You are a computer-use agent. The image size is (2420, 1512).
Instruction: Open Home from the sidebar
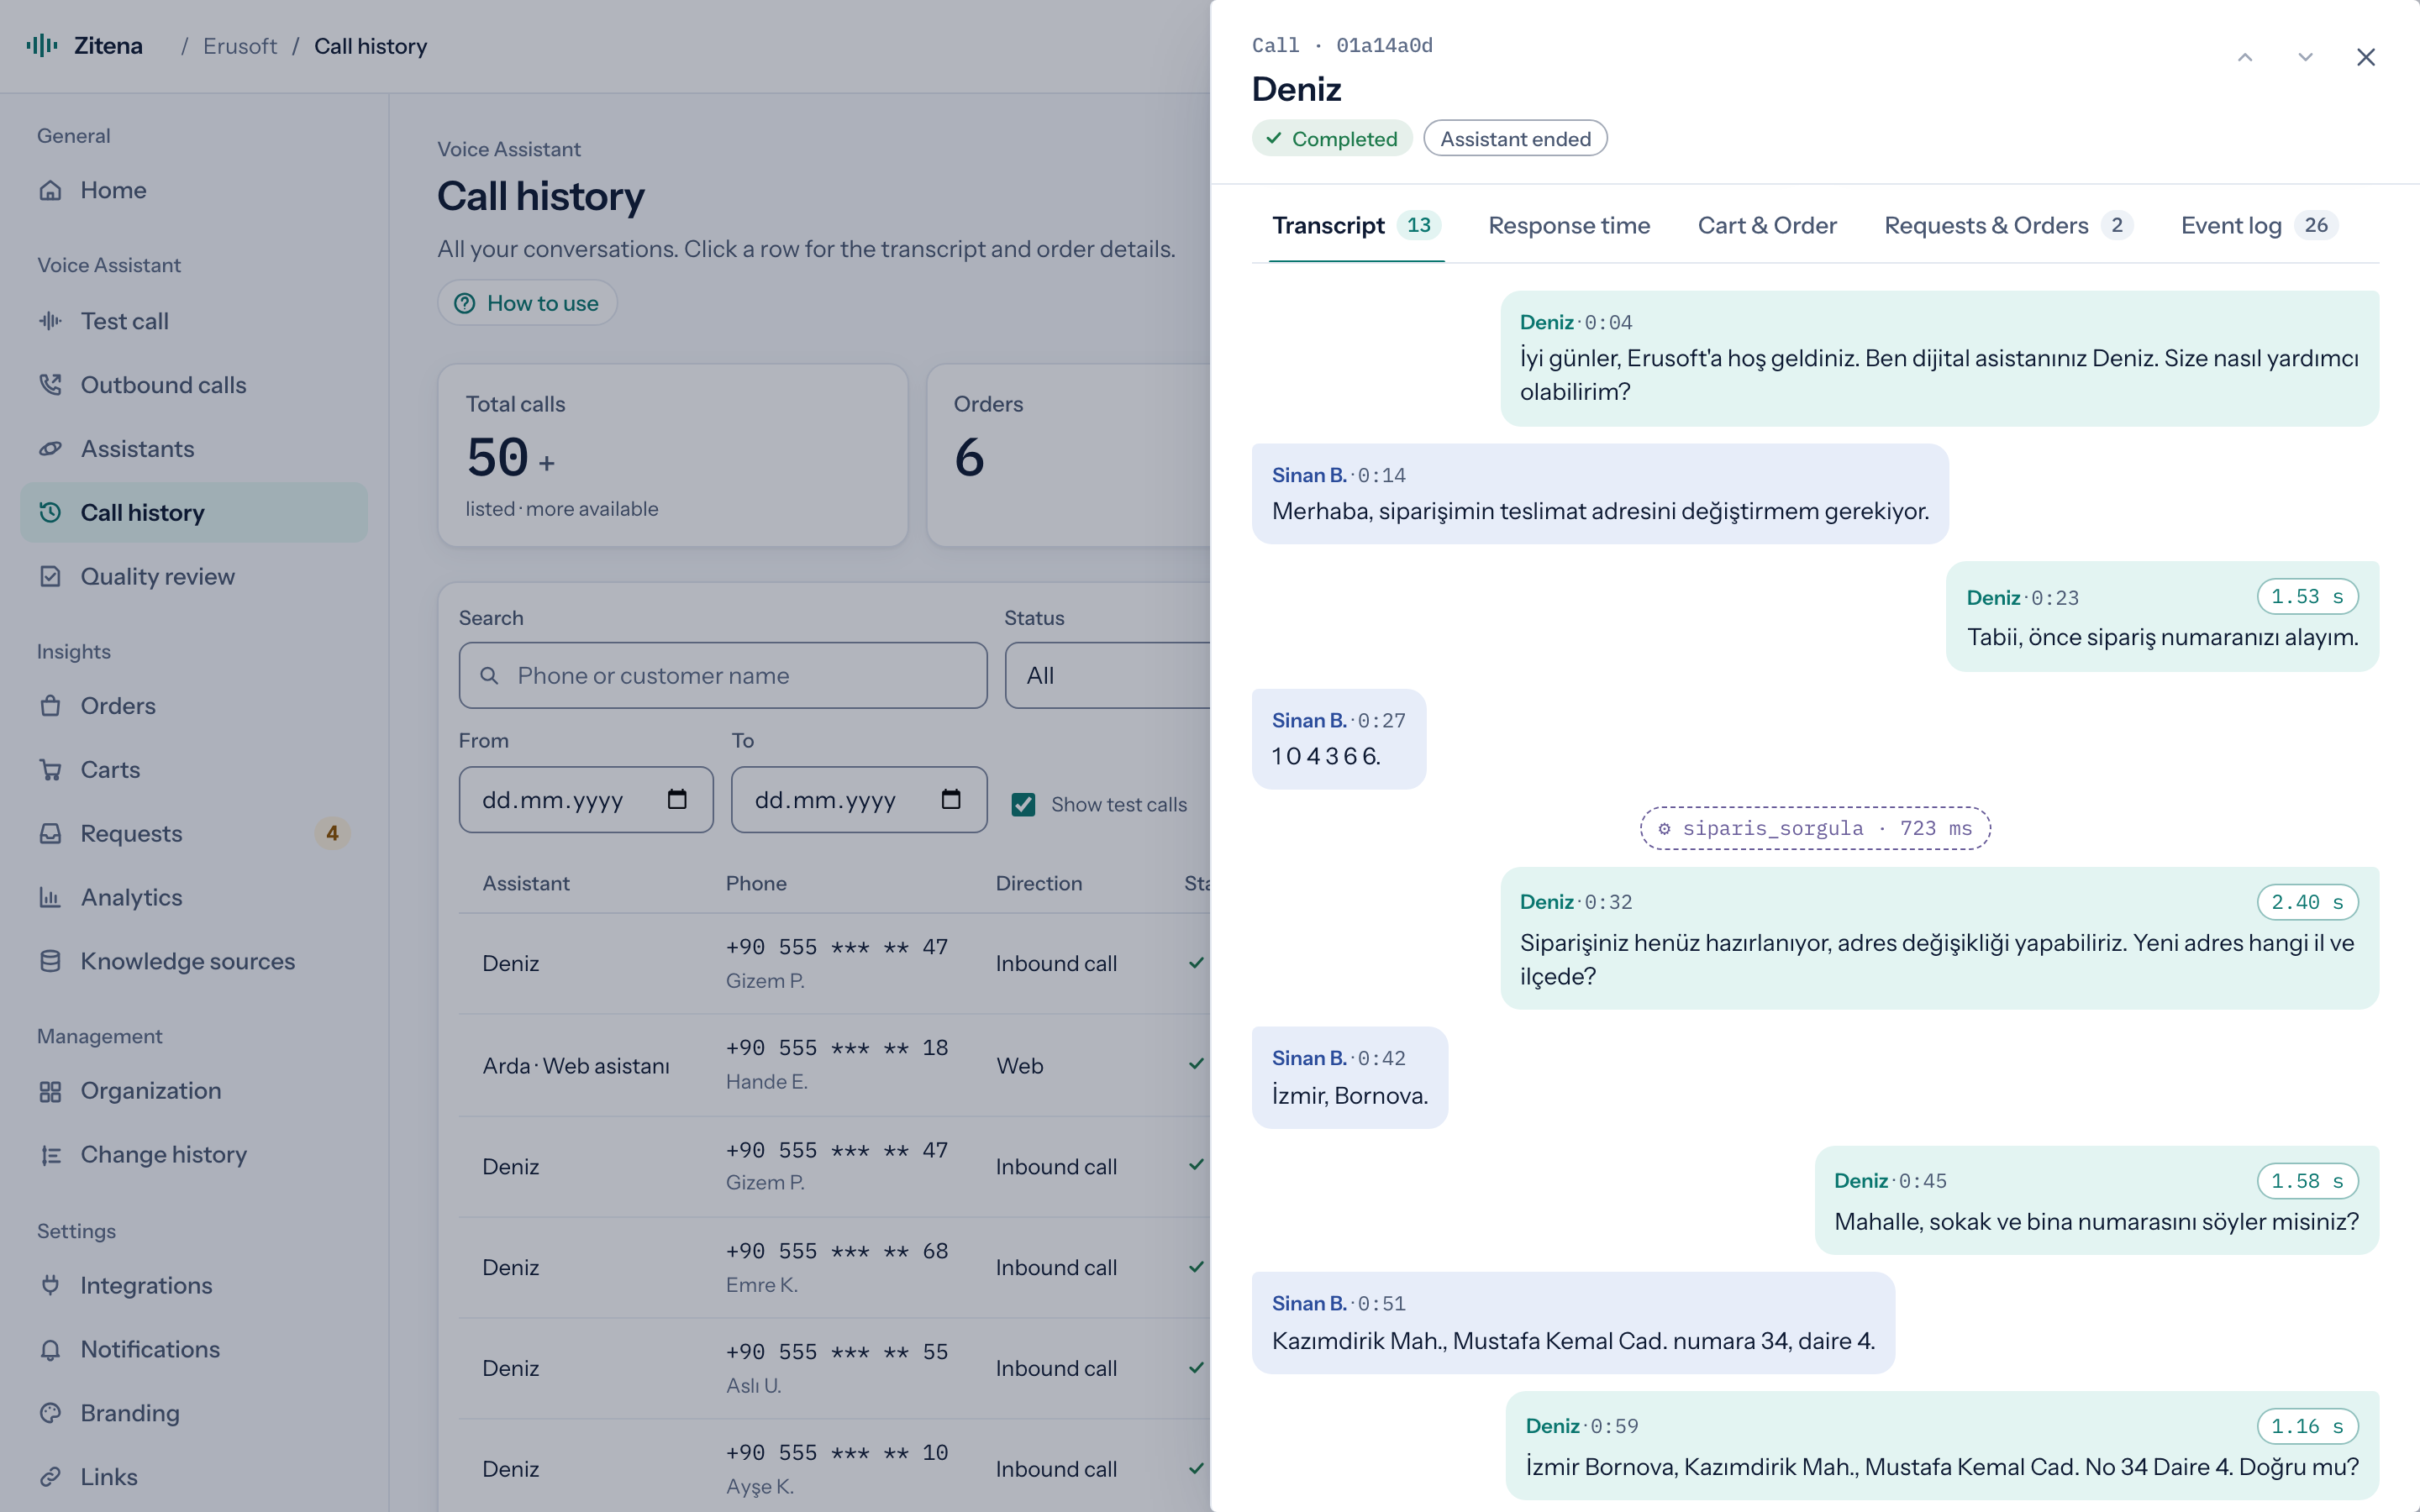click(x=194, y=190)
